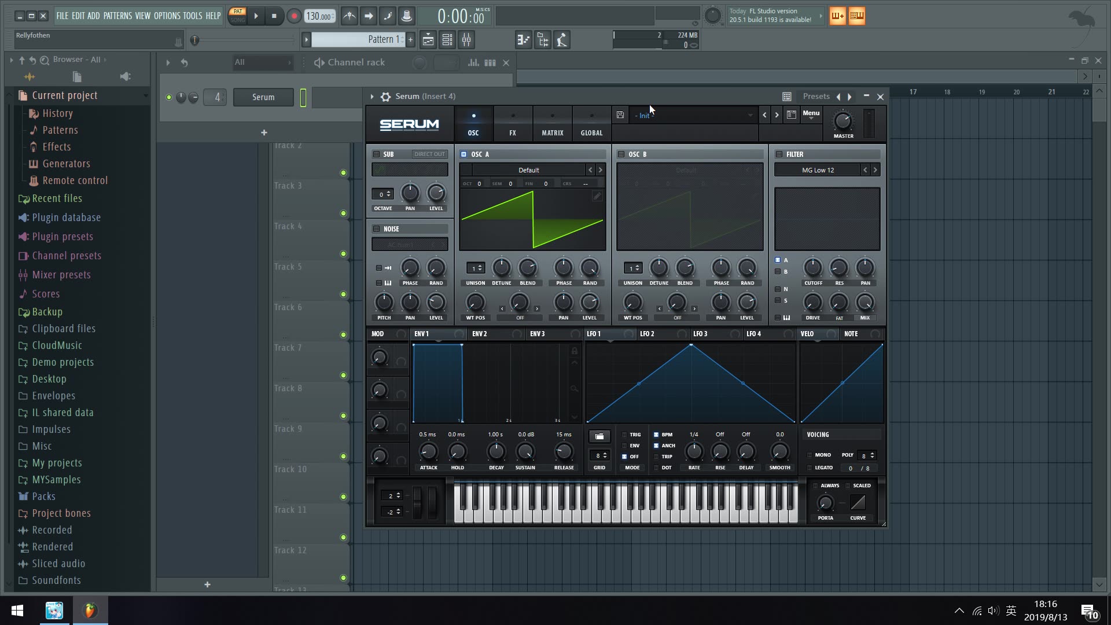The width and height of the screenshot is (1111, 625).
Task: Switch to Serum GLOBAL tab
Action: click(591, 124)
